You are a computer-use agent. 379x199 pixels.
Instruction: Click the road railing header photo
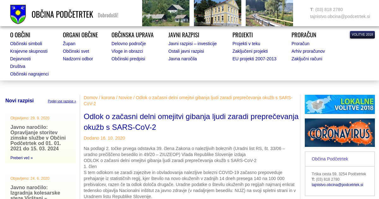click(x=269, y=13)
